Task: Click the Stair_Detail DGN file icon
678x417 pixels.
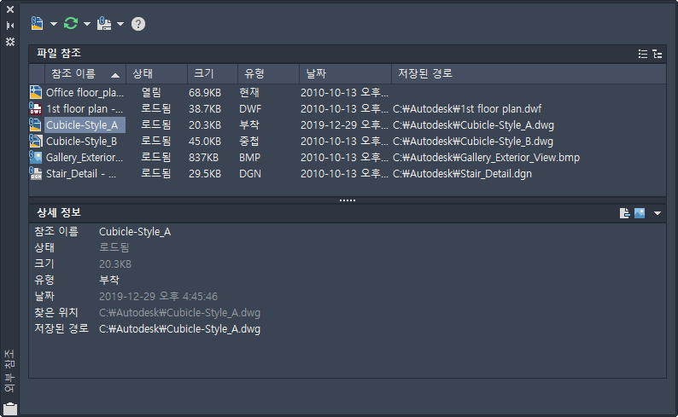Action: coord(36,173)
